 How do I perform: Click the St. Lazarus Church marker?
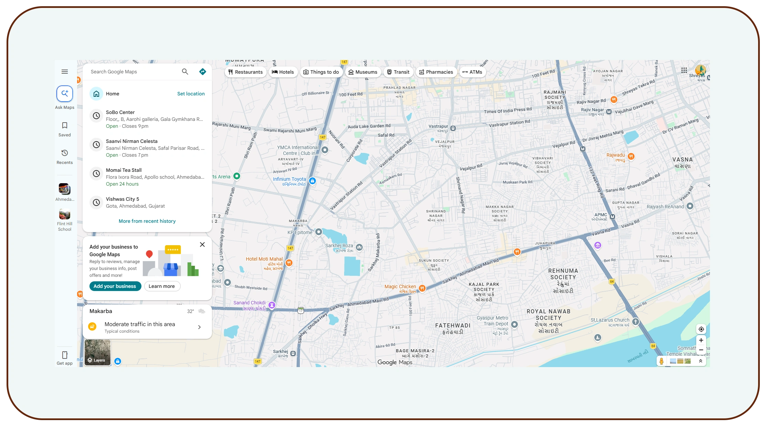point(636,322)
